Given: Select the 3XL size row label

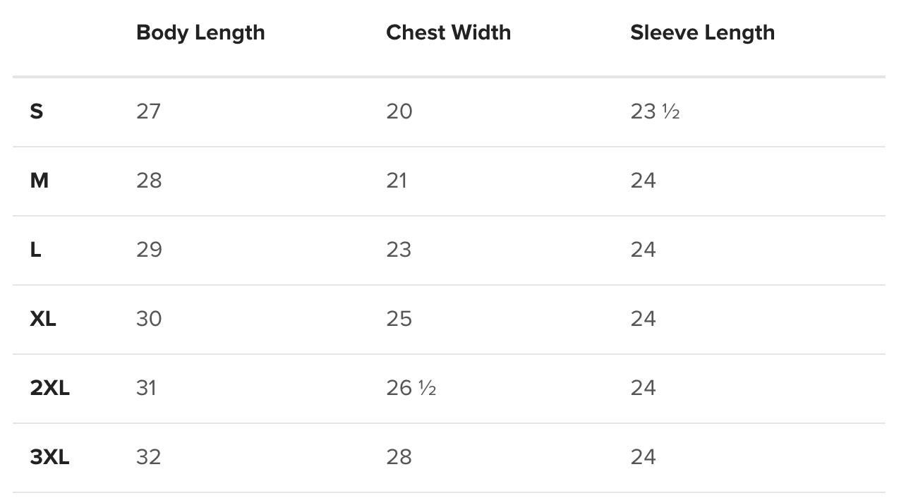Looking at the screenshot, I should (49, 457).
